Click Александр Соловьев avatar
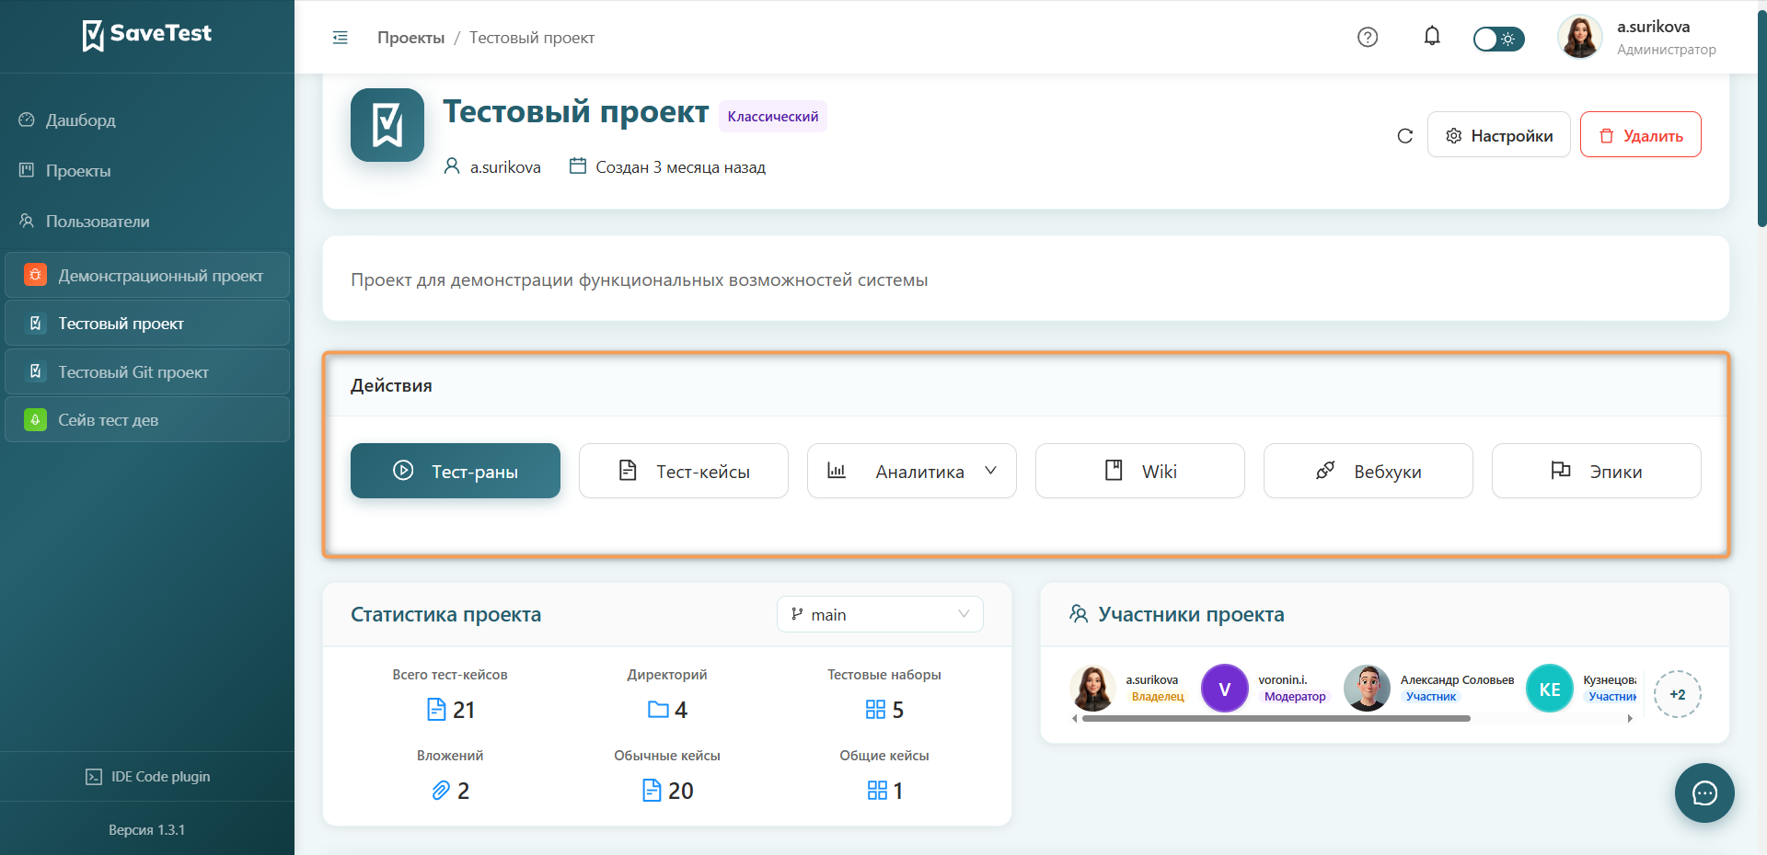This screenshot has width=1767, height=855. coord(1367,689)
